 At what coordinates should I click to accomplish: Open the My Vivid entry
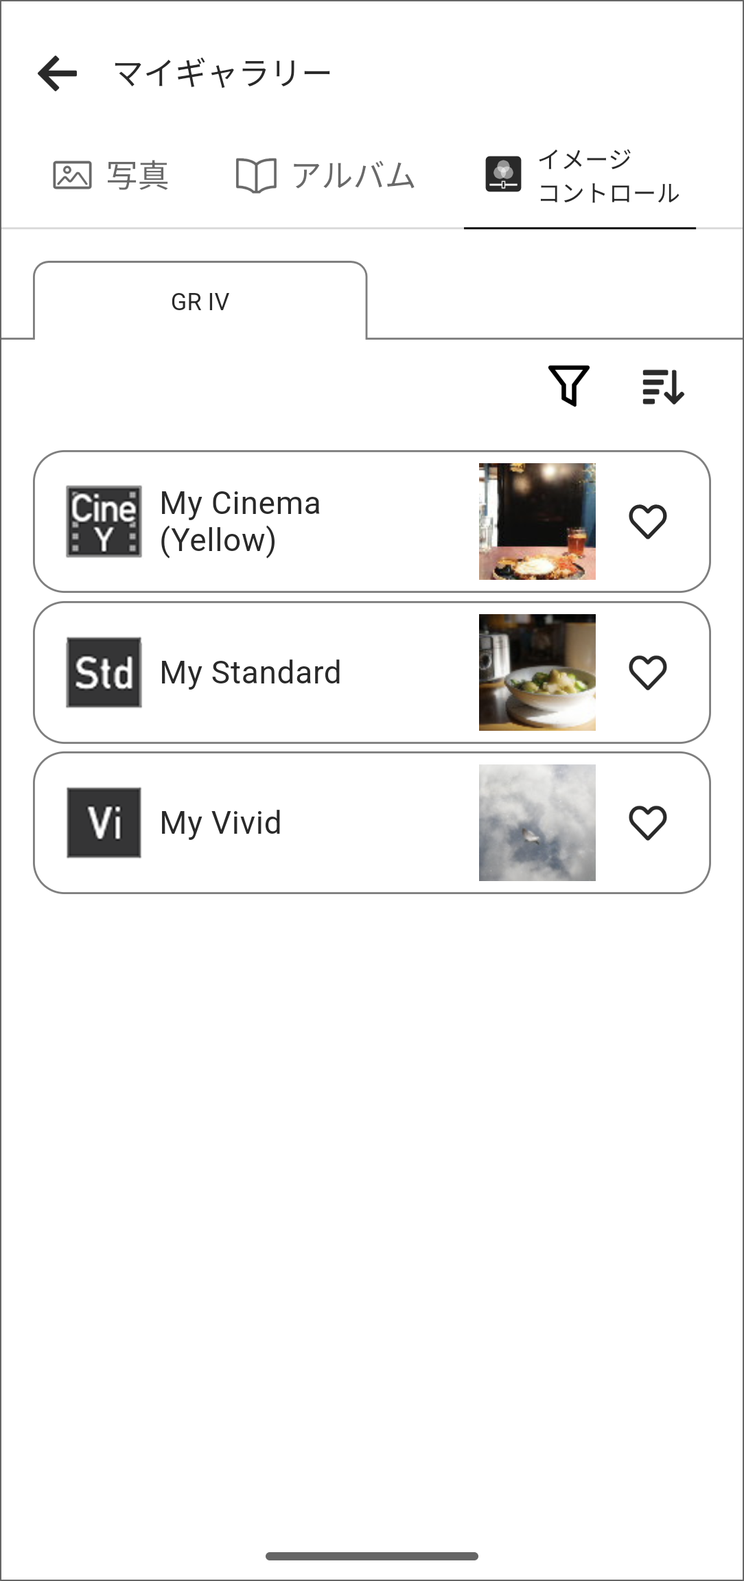pyautogui.click(x=221, y=823)
